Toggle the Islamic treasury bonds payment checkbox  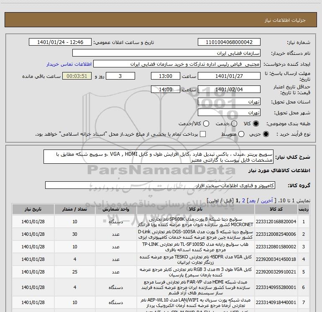click(203, 134)
